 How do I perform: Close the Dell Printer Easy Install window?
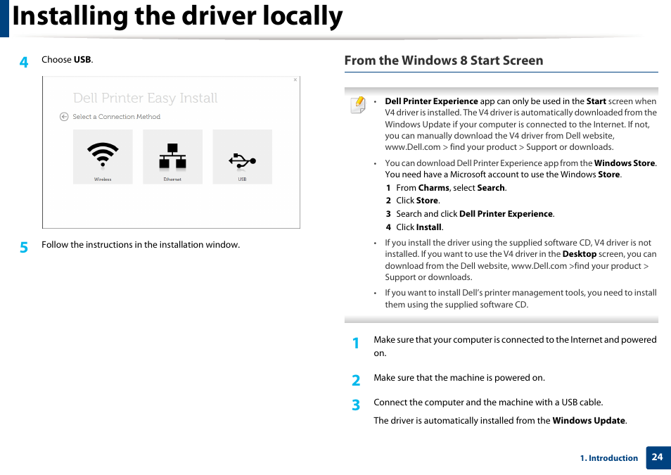295,80
